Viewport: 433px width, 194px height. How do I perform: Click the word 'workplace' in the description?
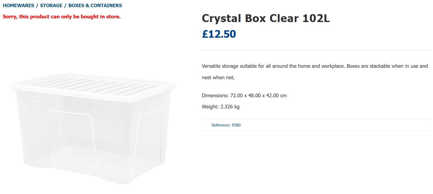click(x=333, y=66)
